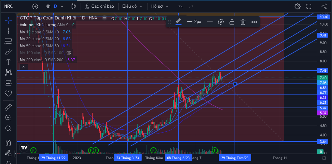Toggle magnet mode for drawings
This screenshot has height=164, width=332.
pos(8,143)
